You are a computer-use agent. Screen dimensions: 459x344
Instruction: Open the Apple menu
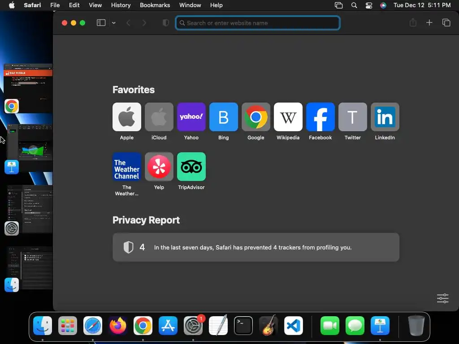point(12,5)
